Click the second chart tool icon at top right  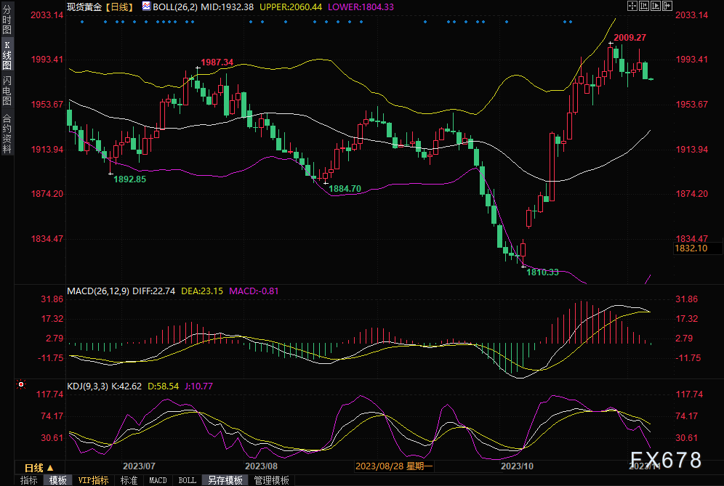pyautogui.click(x=643, y=6)
